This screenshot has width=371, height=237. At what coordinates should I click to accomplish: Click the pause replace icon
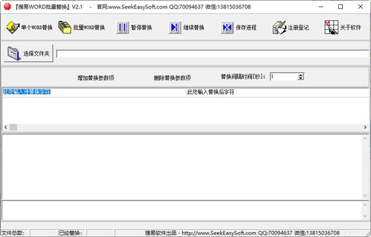(122, 27)
